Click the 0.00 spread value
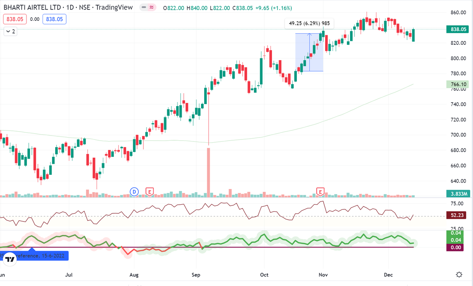The width and height of the screenshot is (473, 286). click(35, 19)
